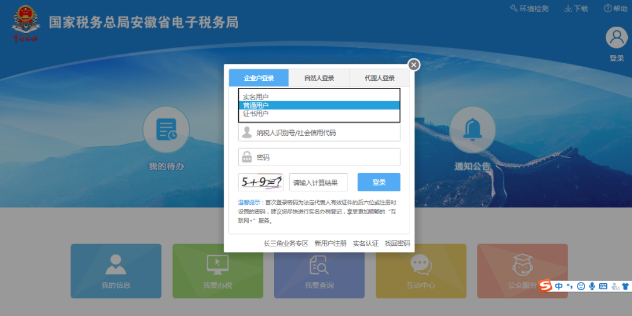
Task: Open the 实名认证 link
Action: (366, 243)
